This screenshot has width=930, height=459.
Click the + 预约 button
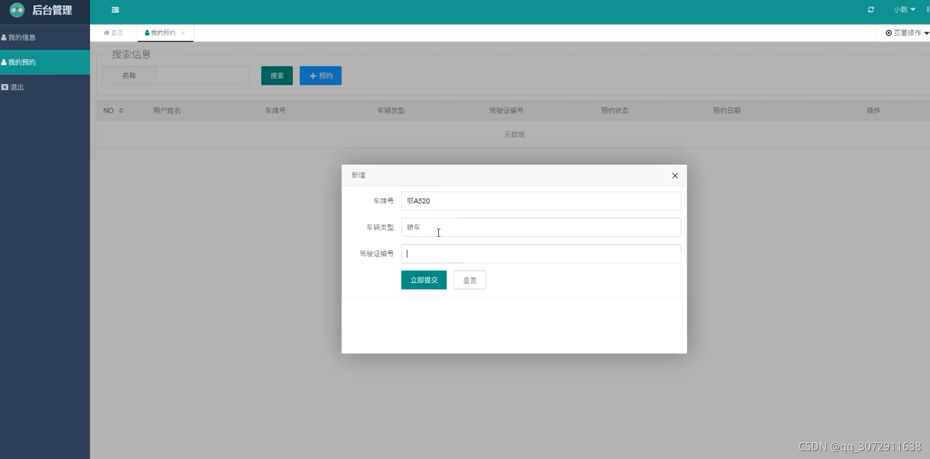click(x=320, y=76)
